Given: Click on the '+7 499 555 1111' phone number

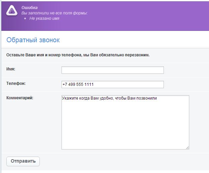Looking at the screenshot, I should 78,84.
